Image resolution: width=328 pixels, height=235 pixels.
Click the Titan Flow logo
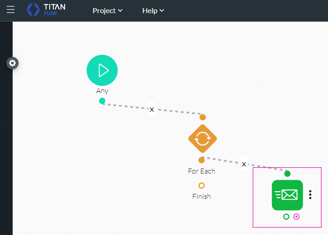tap(46, 10)
